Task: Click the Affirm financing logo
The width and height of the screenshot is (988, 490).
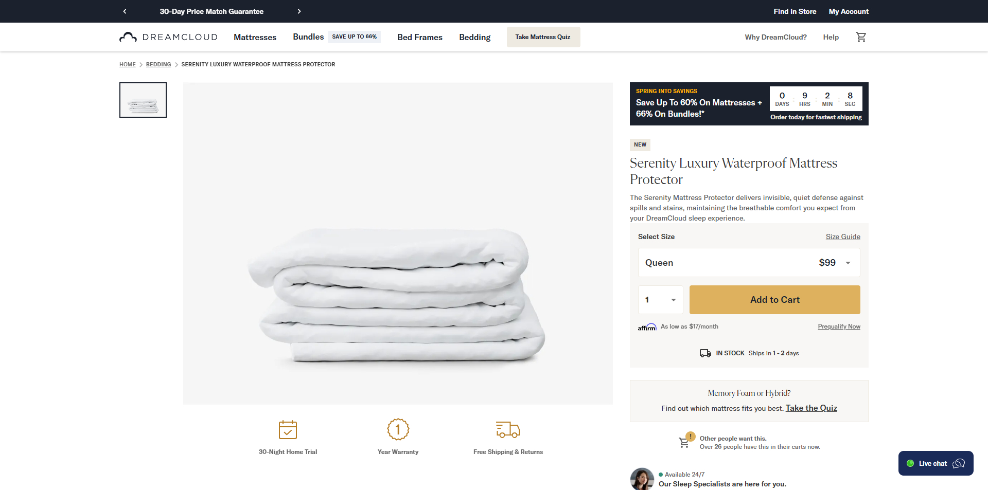Action: tap(647, 326)
